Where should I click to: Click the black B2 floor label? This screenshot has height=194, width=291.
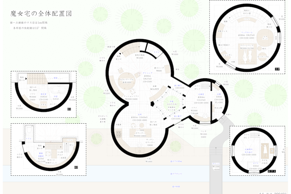[76, 167]
